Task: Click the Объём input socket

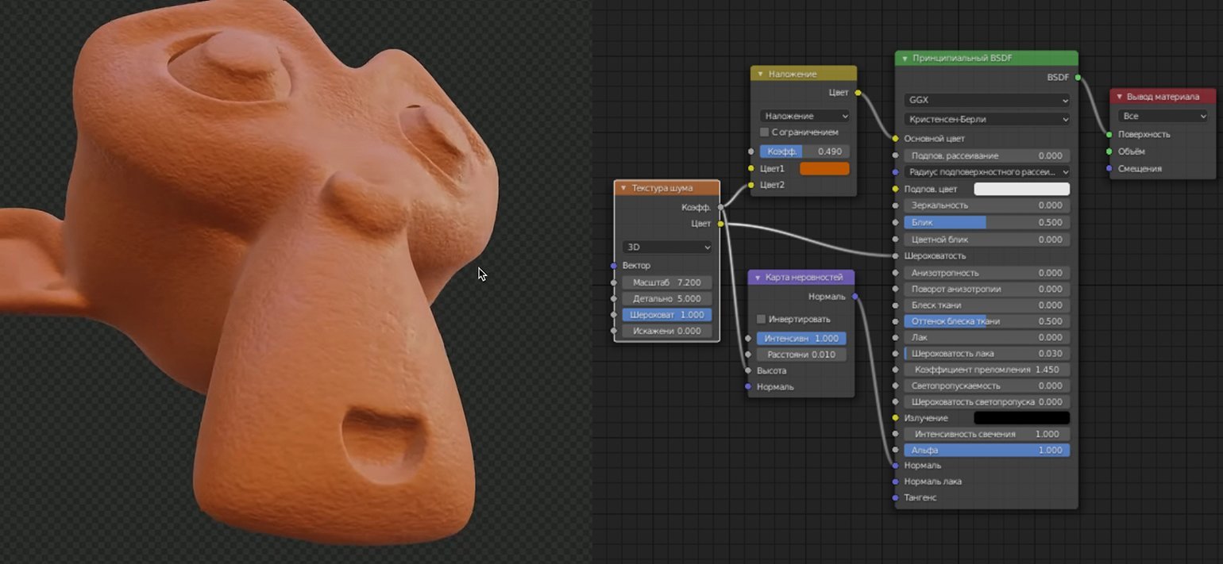Action: click(1109, 152)
